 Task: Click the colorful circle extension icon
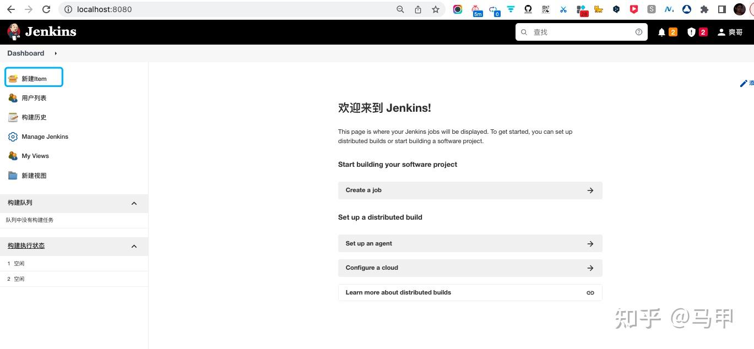click(x=458, y=9)
